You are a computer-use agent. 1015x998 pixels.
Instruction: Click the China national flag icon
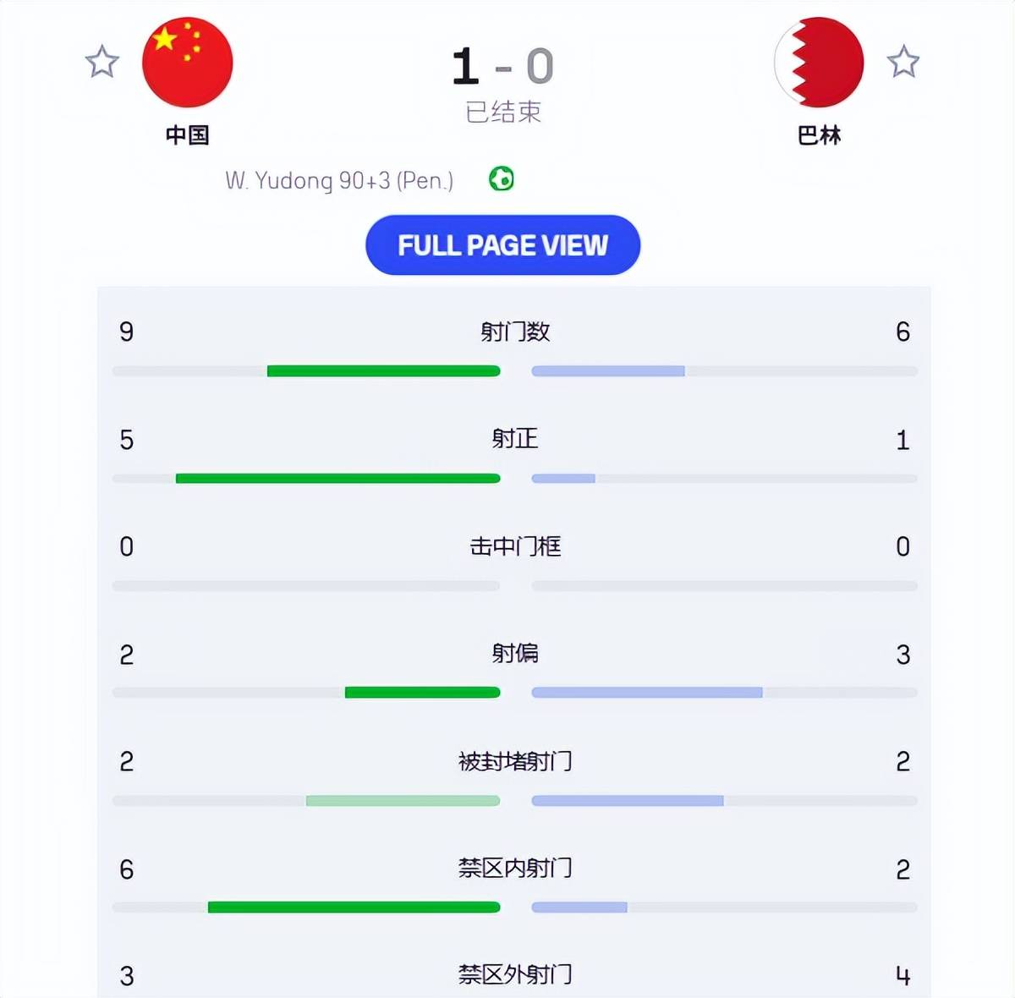pyautogui.click(x=187, y=63)
